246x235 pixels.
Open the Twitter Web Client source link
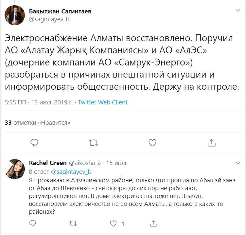click(x=103, y=102)
